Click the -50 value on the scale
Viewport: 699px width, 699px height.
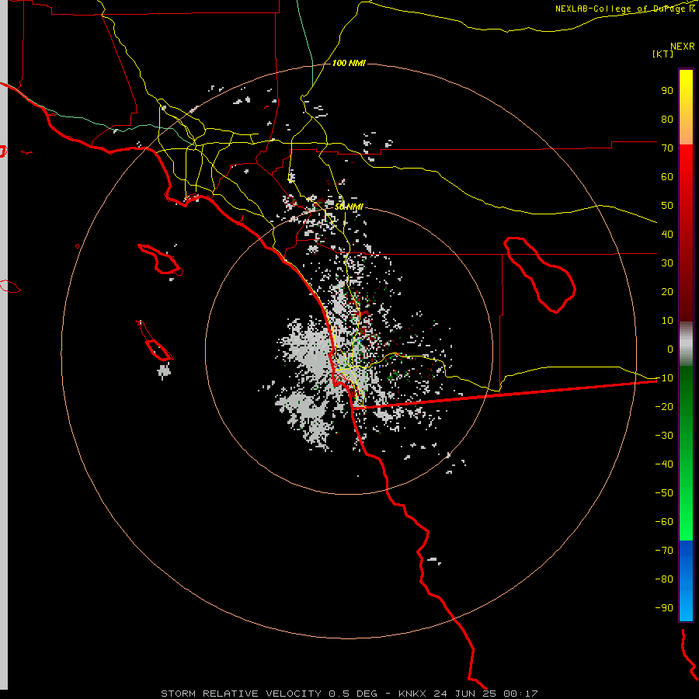(x=664, y=493)
